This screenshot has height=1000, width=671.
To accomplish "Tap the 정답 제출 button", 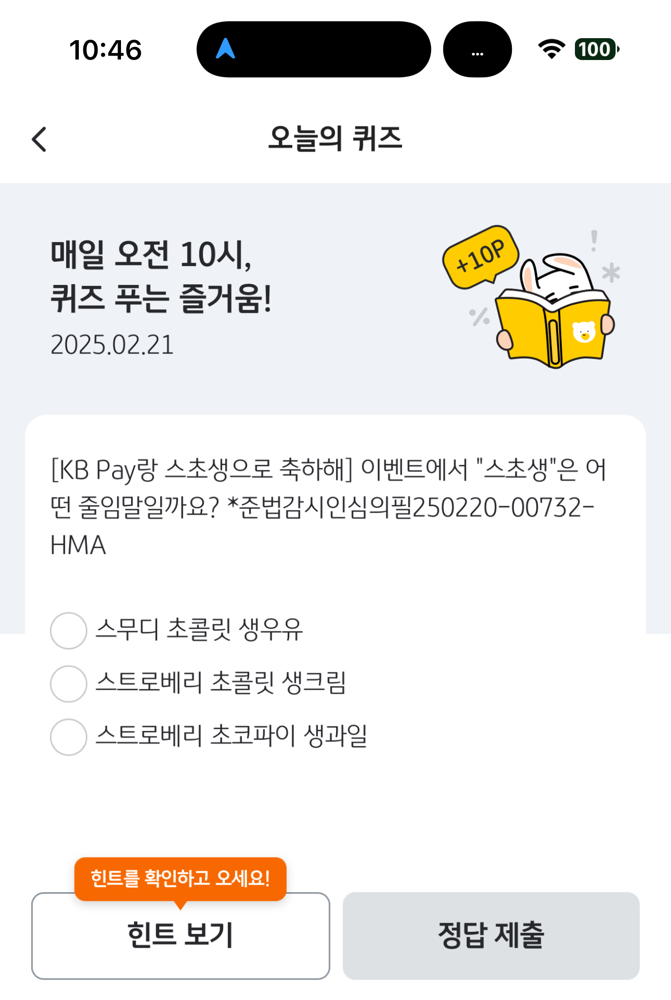I will 491,935.
